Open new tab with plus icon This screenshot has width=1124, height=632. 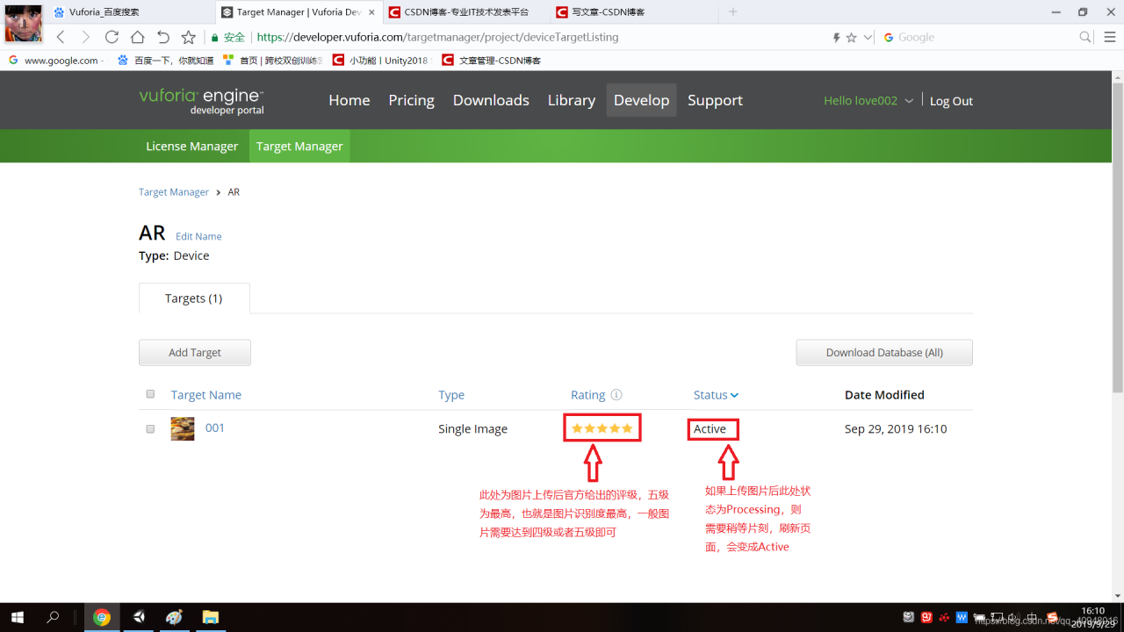click(x=733, y=11)
